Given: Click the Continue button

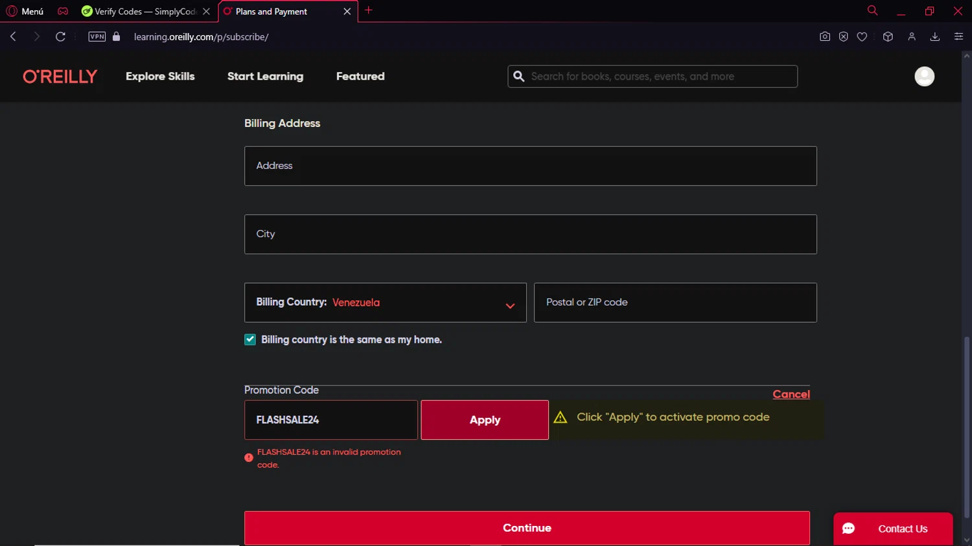Looking at the screenshot, I should (x=527, y=528).
